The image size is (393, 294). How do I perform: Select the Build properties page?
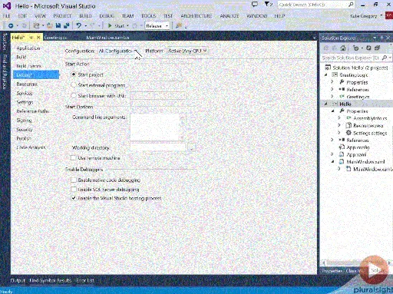[x=21, y=57]
